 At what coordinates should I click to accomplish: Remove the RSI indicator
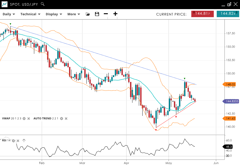18,141
